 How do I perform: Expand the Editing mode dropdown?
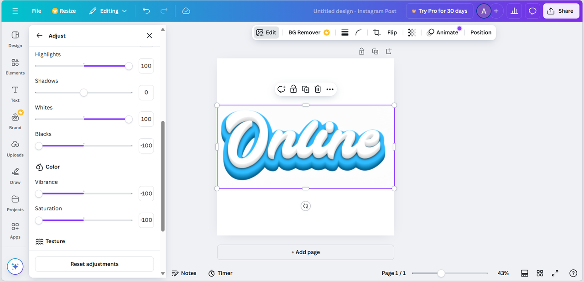tap(108, 11)
